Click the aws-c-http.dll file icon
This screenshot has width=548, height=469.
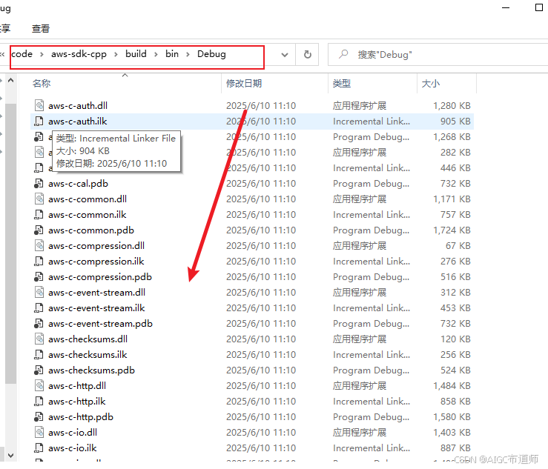click(x=39, y=385)
